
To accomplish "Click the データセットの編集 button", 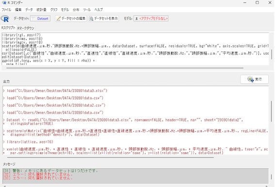I will click(x=71, y=18).
